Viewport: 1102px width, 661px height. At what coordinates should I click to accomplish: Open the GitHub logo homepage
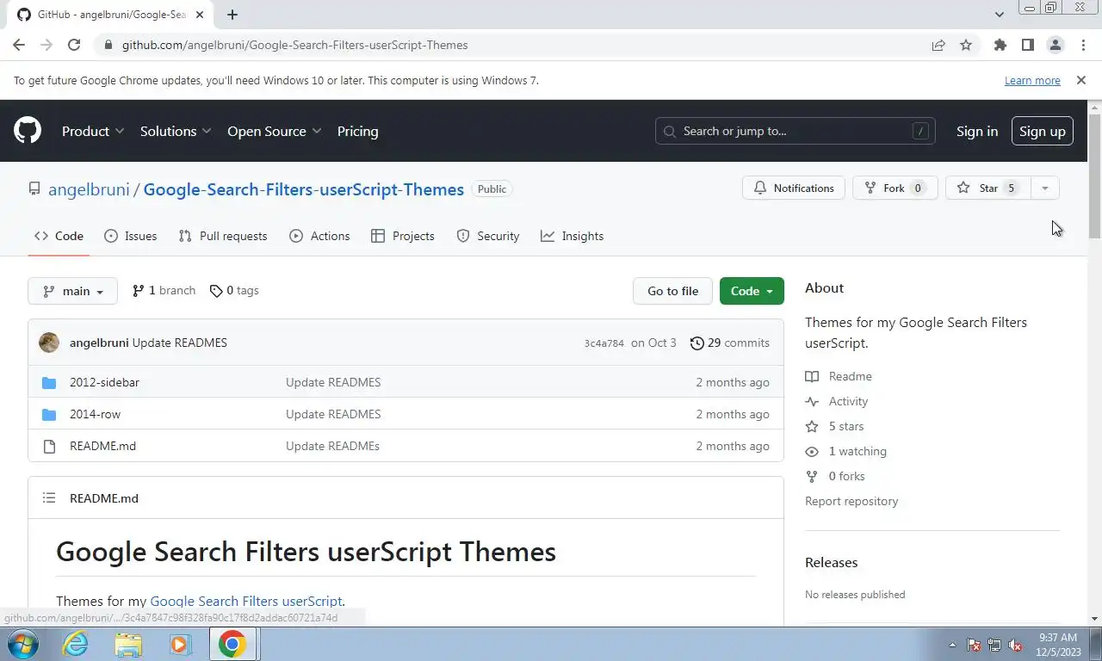coord(28,131)
